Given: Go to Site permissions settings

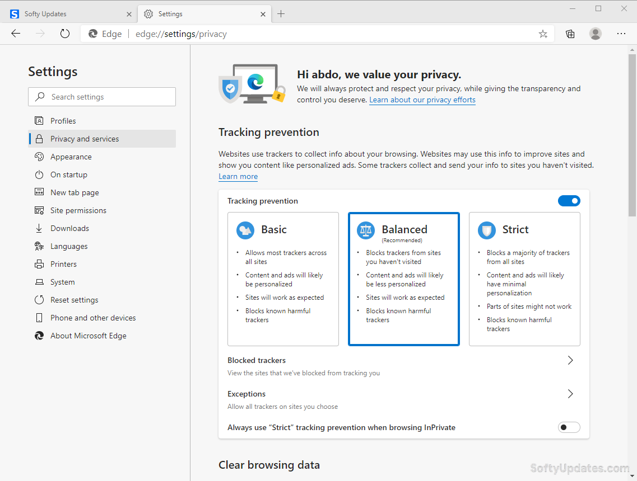Looking at the screenshot, I should pos(102,210).
